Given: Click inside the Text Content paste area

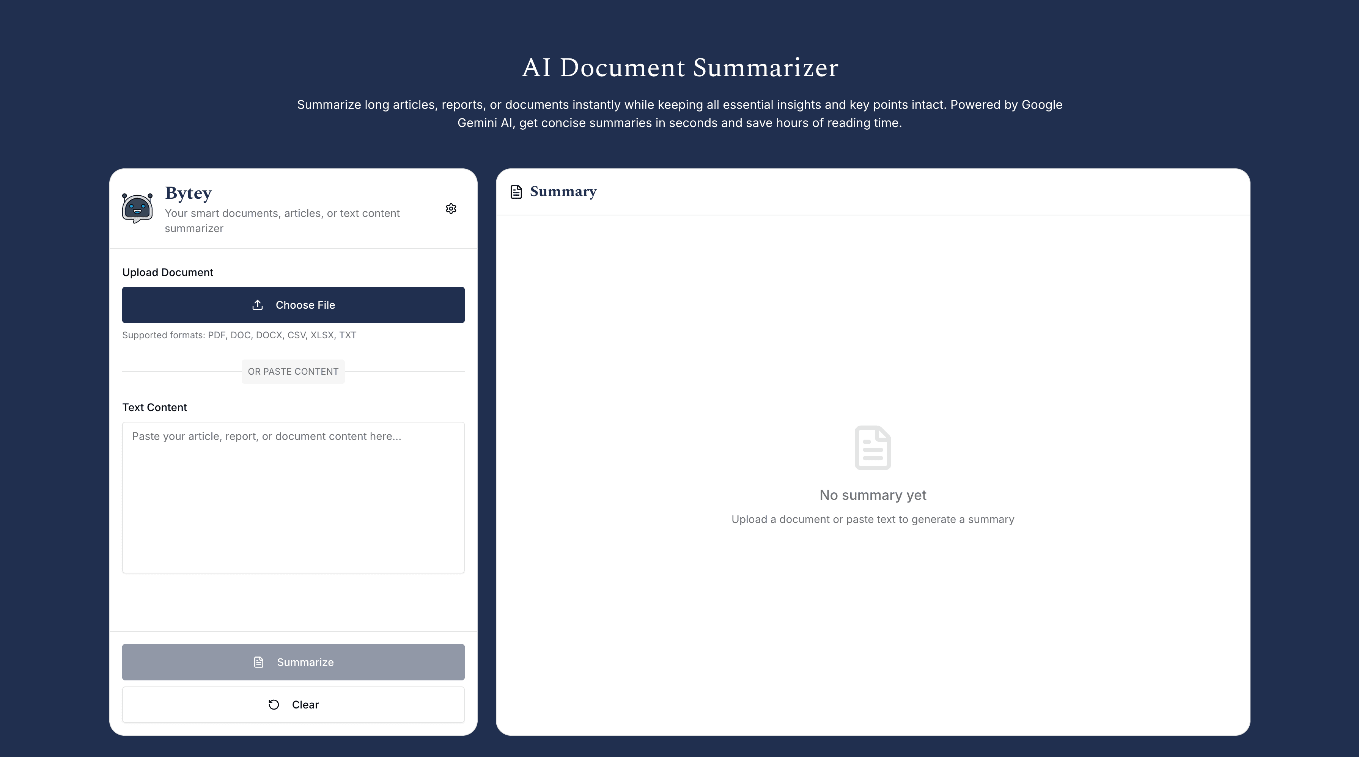Looking at the screenshot, I should (x=293, y=496).
